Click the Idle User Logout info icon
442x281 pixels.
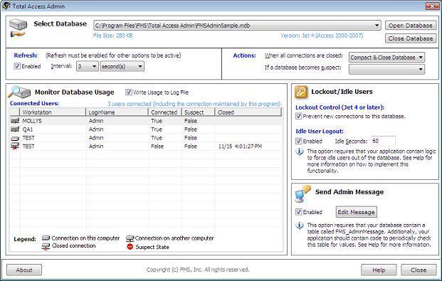(300, 152)
